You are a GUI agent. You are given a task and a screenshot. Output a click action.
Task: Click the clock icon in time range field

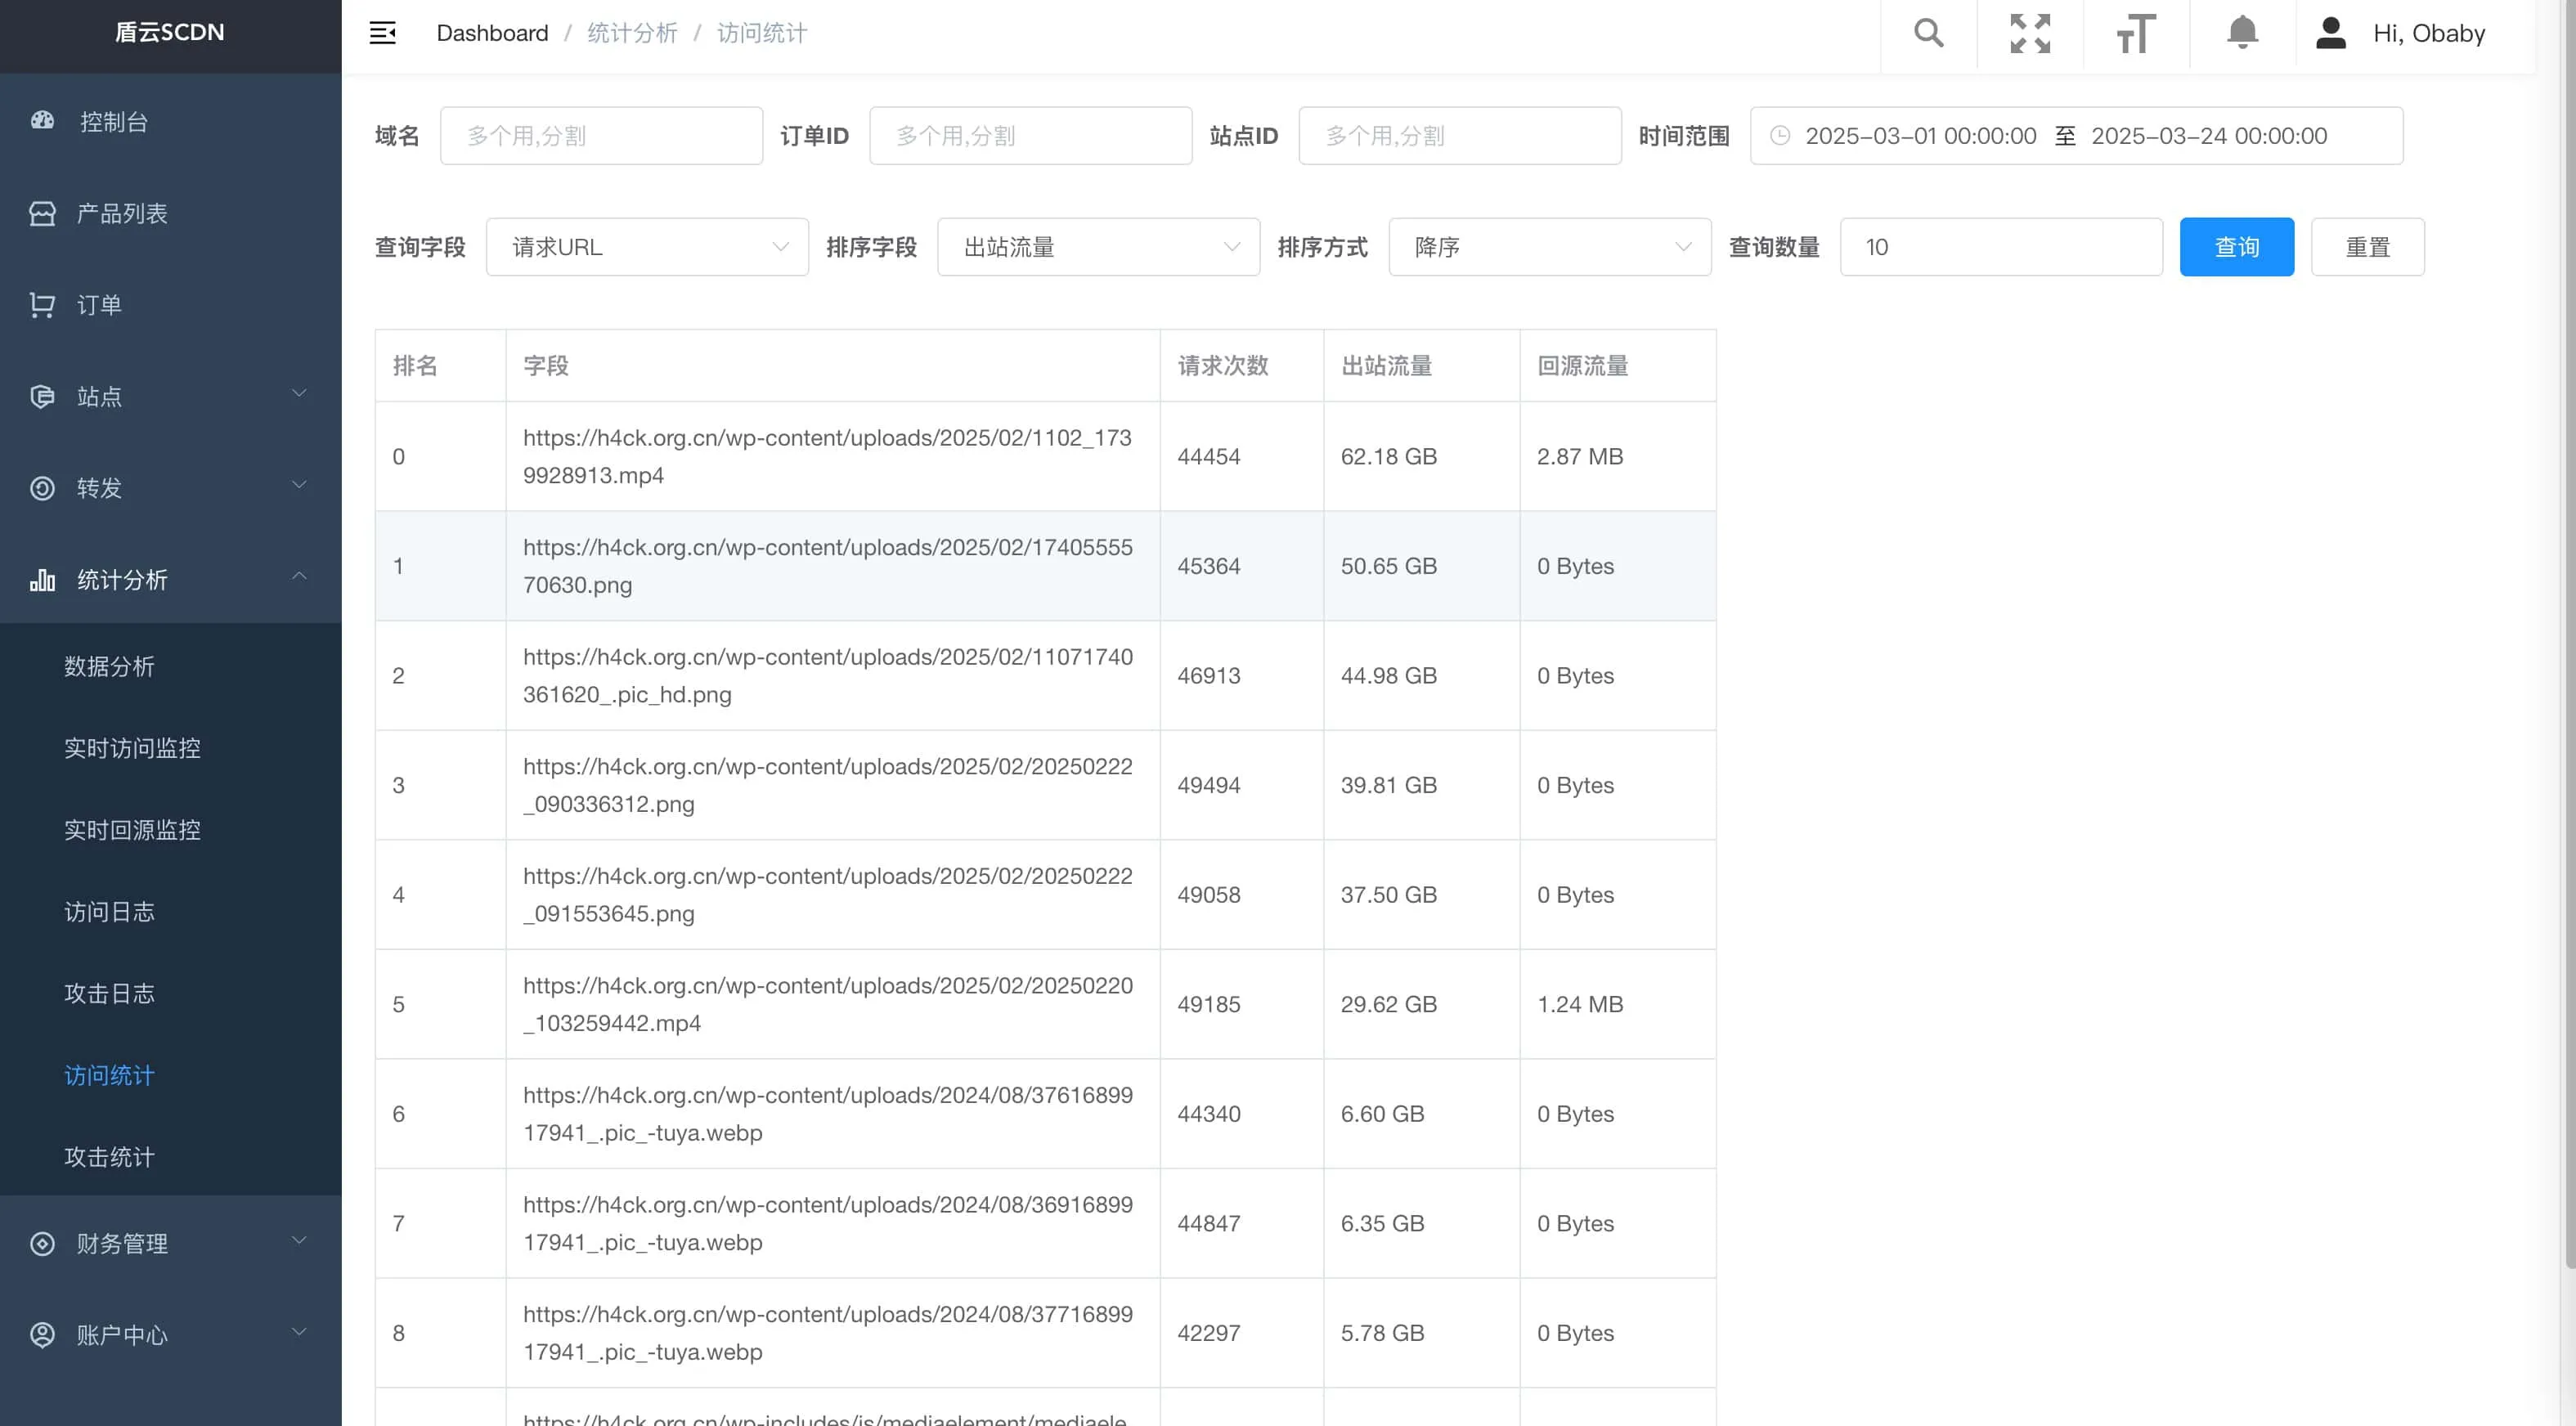[1780, 136]
